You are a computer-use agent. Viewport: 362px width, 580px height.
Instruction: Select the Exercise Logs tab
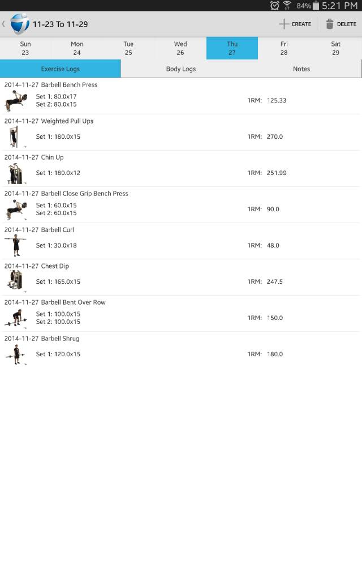pyautogui.click(x=61, y=69)
